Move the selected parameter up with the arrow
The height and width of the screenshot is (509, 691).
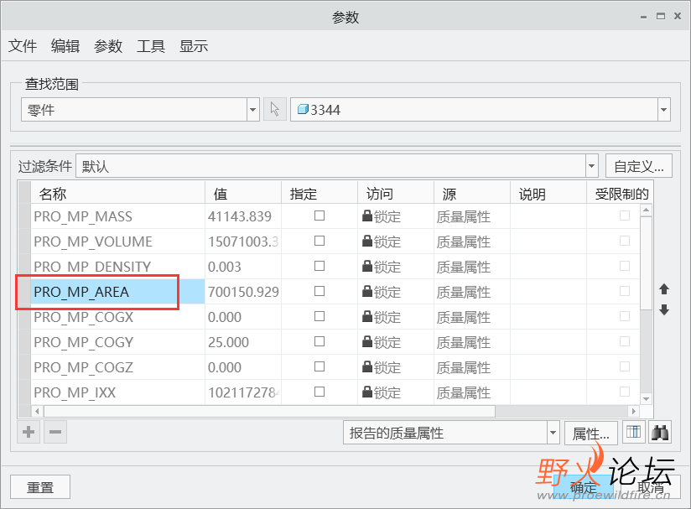click(664, 289)
